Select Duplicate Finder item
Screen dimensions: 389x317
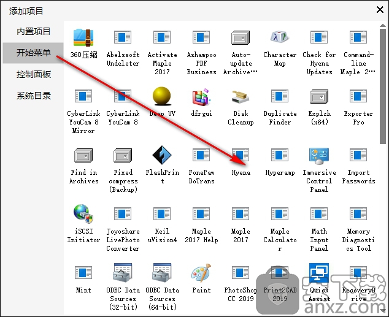coord(280,96)
